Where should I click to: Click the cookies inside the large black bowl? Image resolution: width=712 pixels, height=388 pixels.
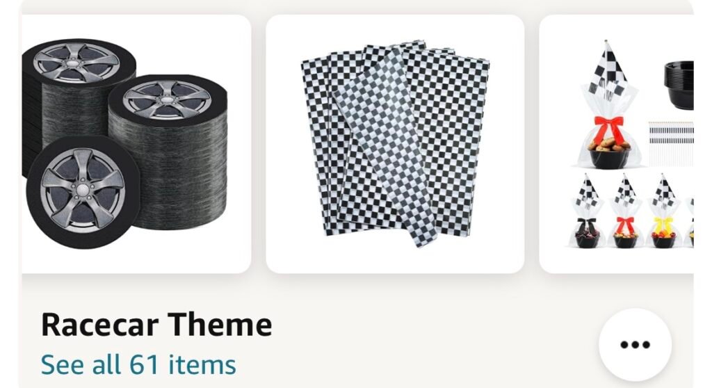[x=608, y=145]
